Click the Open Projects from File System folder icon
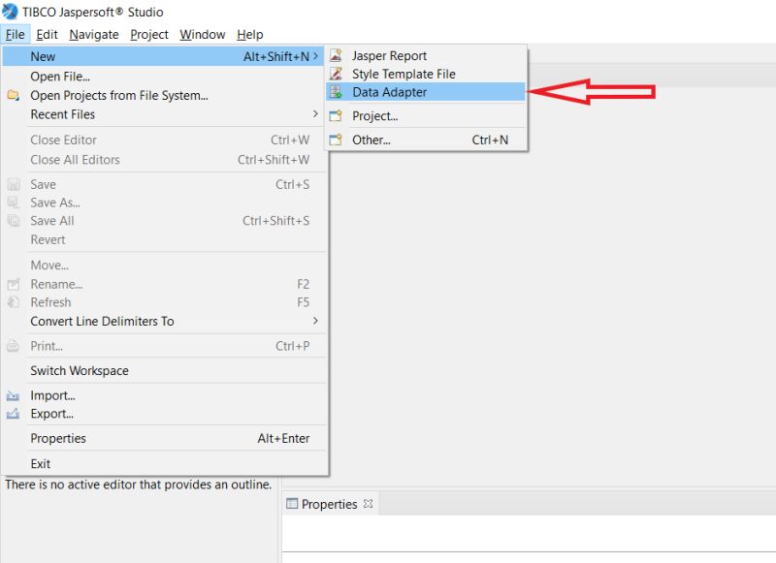 pyautogui.click(x=13, y=95)
